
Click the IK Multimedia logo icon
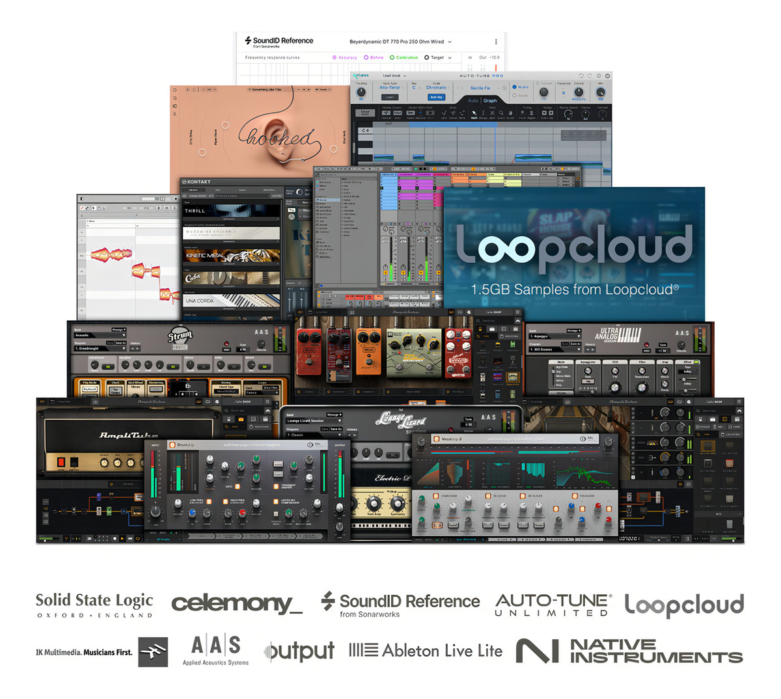pos(153,652)
